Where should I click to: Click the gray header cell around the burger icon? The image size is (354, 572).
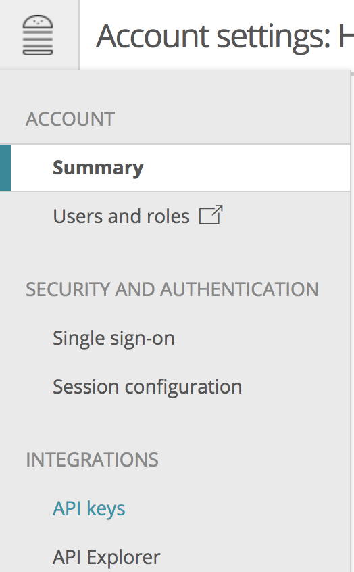click(x=39, y=35)
